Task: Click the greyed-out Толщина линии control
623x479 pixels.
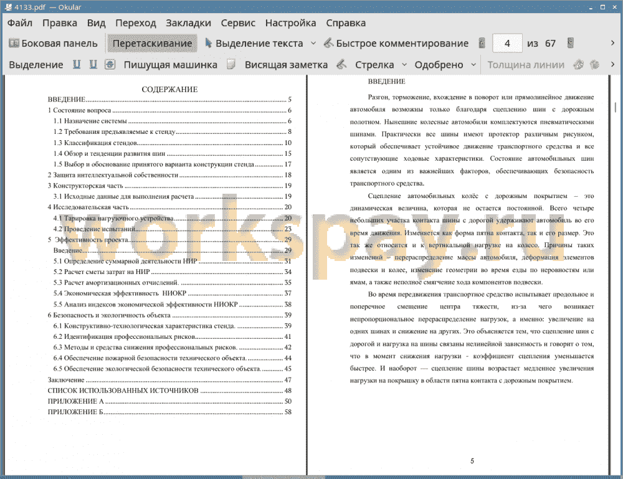Action: tap(526, 65)
